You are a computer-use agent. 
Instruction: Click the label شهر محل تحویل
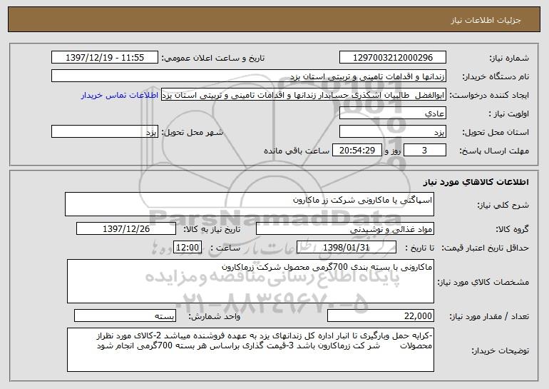pos(192,133)
